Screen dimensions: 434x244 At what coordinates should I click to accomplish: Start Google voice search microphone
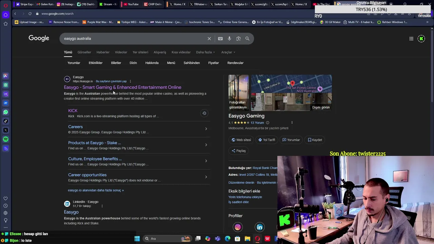pos(230,39)
